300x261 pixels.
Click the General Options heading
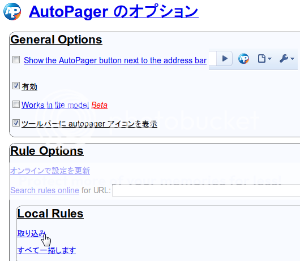[x=56, y=40]
